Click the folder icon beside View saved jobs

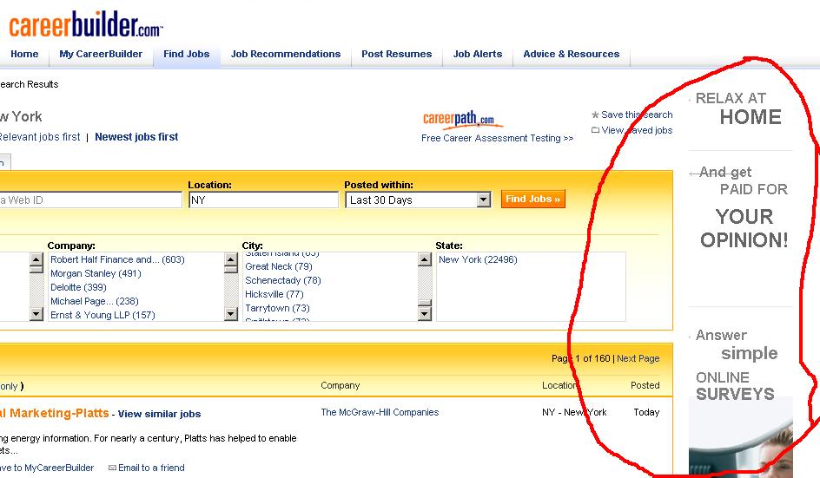[x=595, y=130]
